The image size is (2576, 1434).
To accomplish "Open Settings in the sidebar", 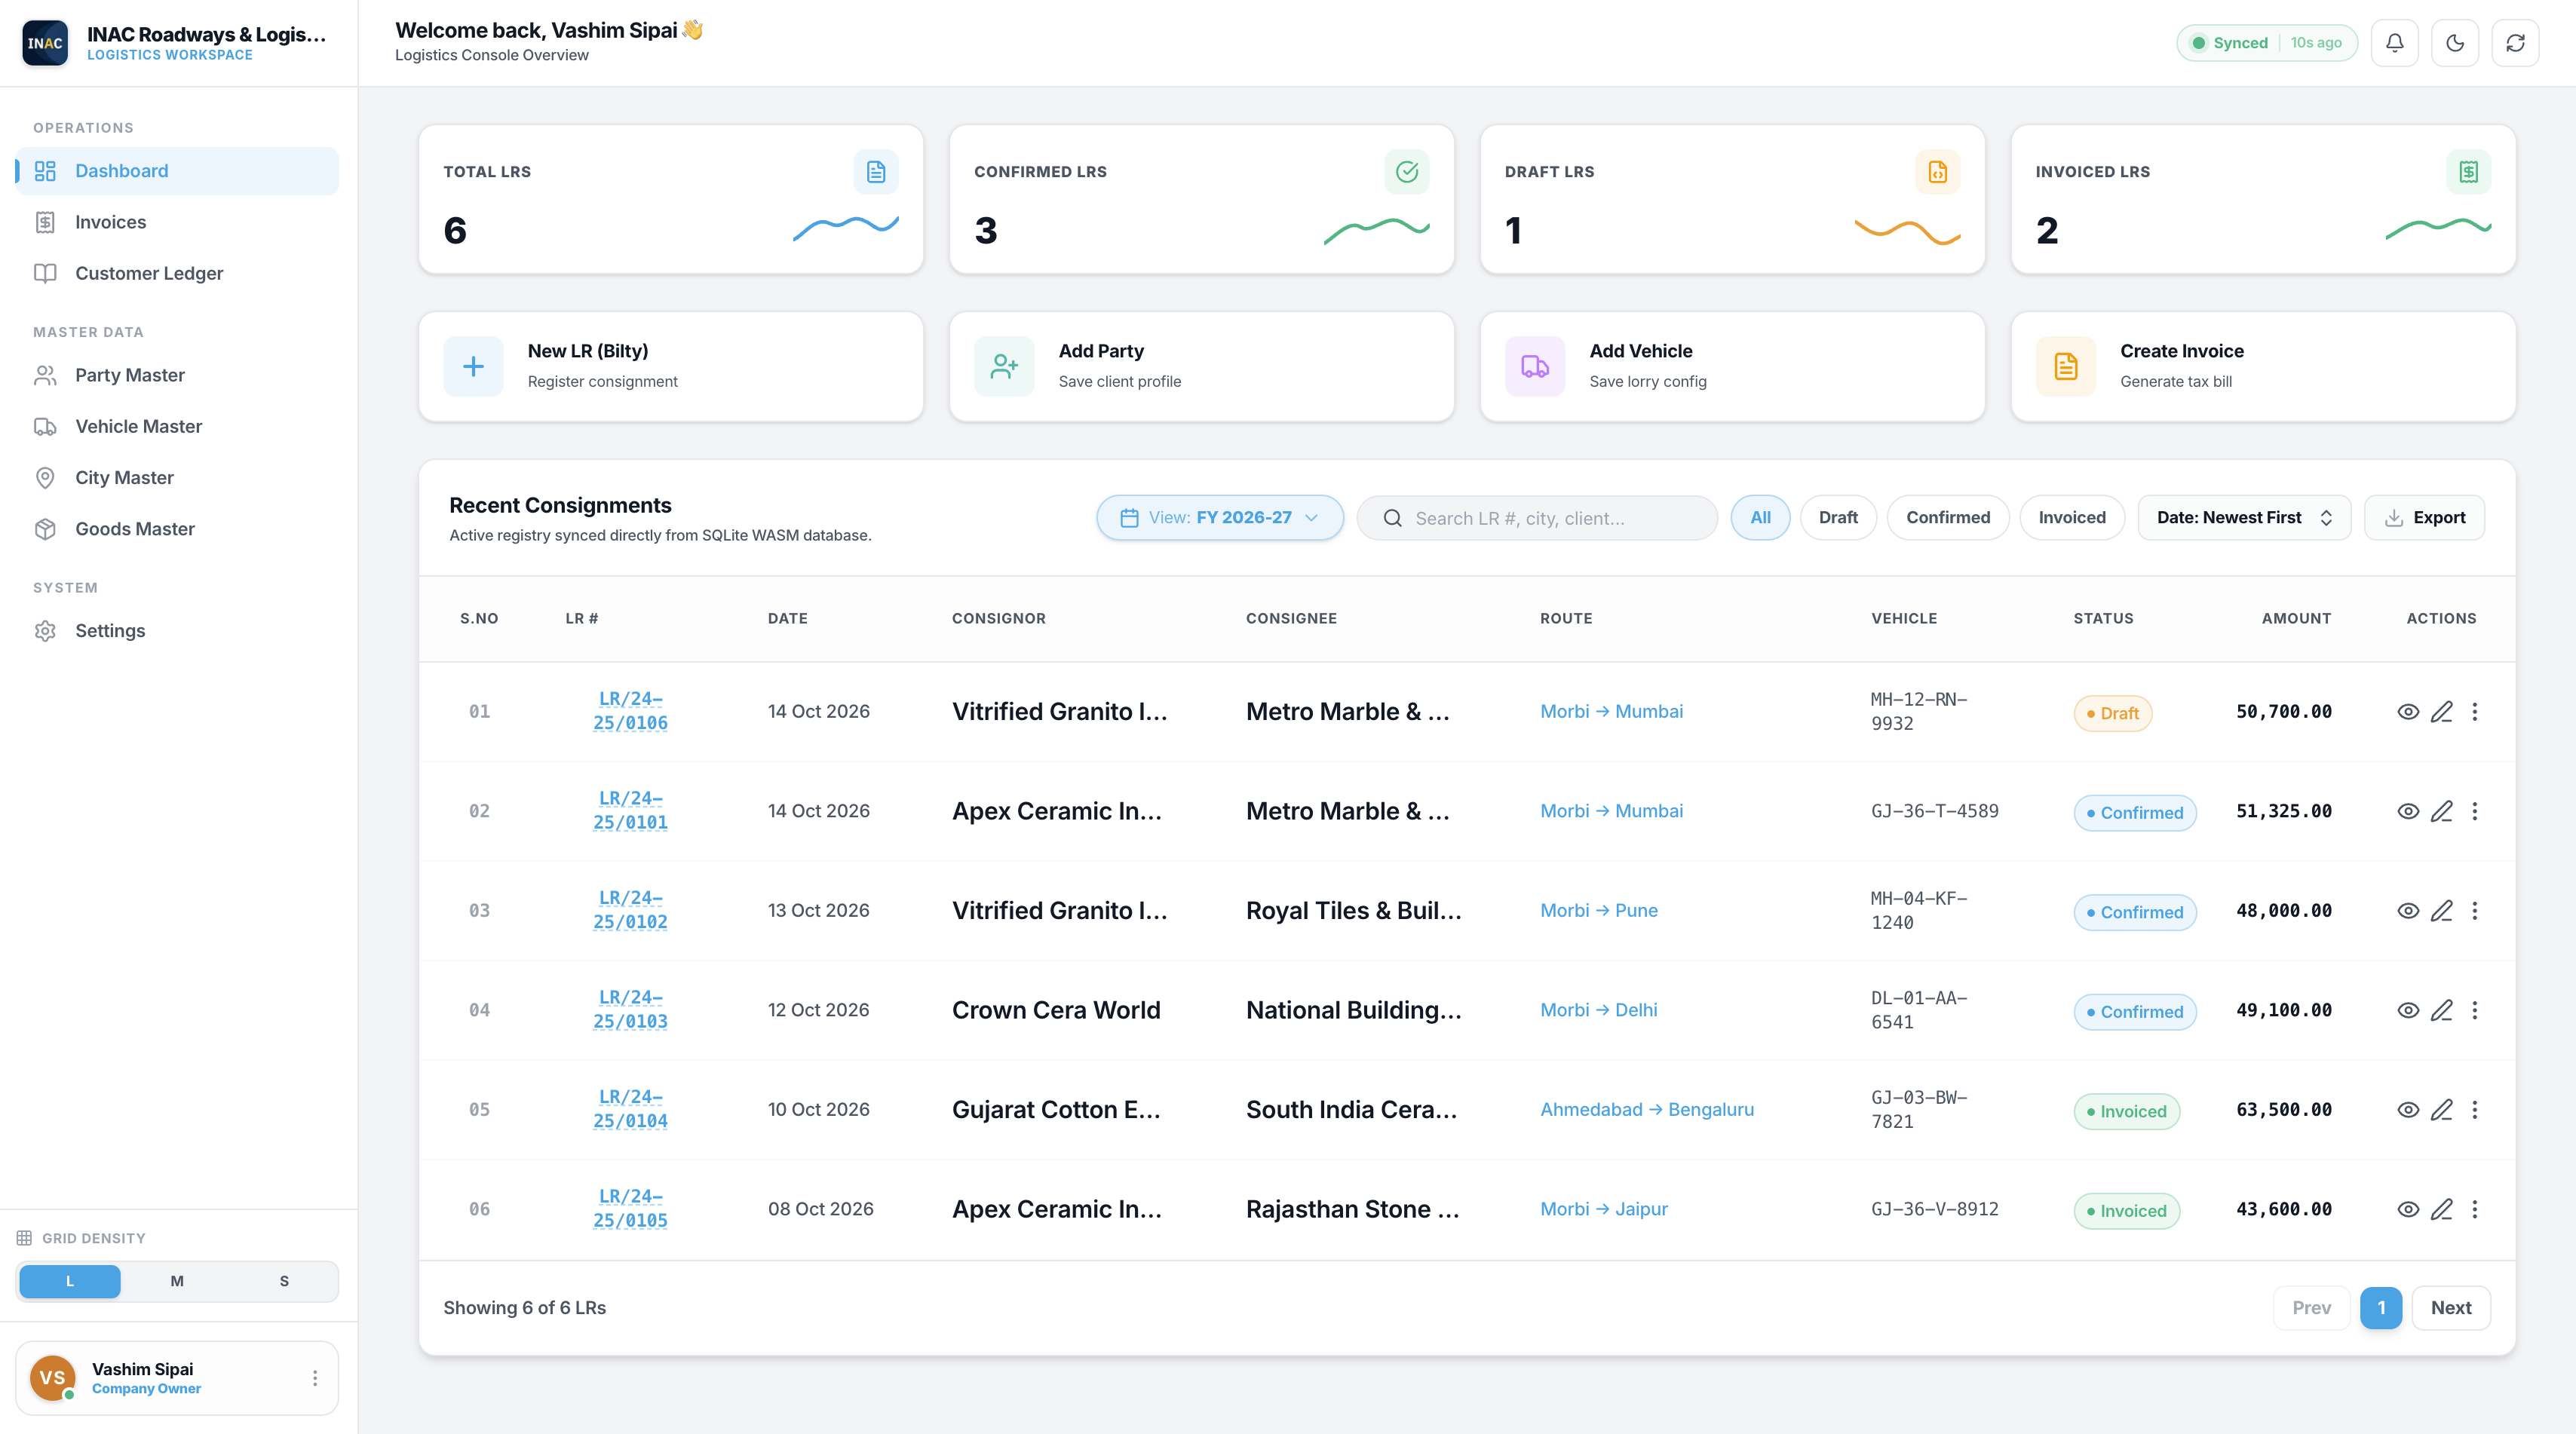I will [177, 631].
